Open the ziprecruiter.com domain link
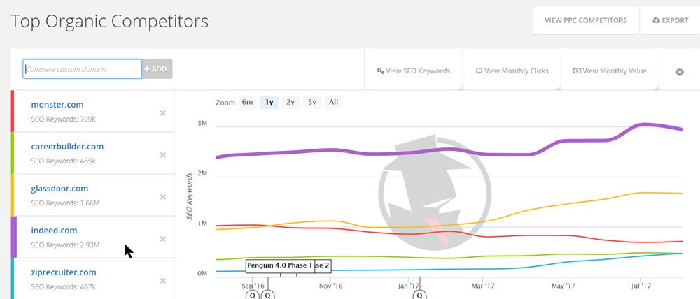The image size is (700, 299). click(64, 272)
